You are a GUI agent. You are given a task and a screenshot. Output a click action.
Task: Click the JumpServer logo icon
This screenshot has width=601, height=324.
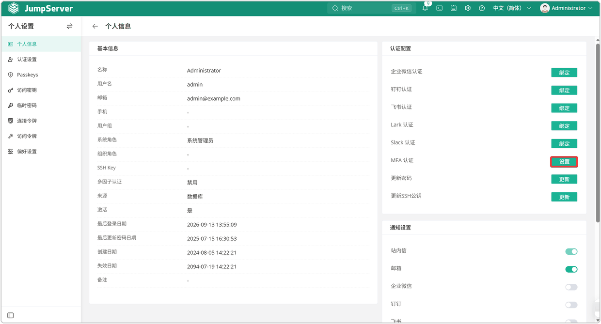tap(14, 8)
